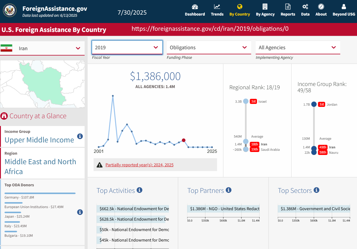This screenshot has height=249, width=357.
Task: Click the Regional Rank: 18/19 heading
Action: (254, 87)
